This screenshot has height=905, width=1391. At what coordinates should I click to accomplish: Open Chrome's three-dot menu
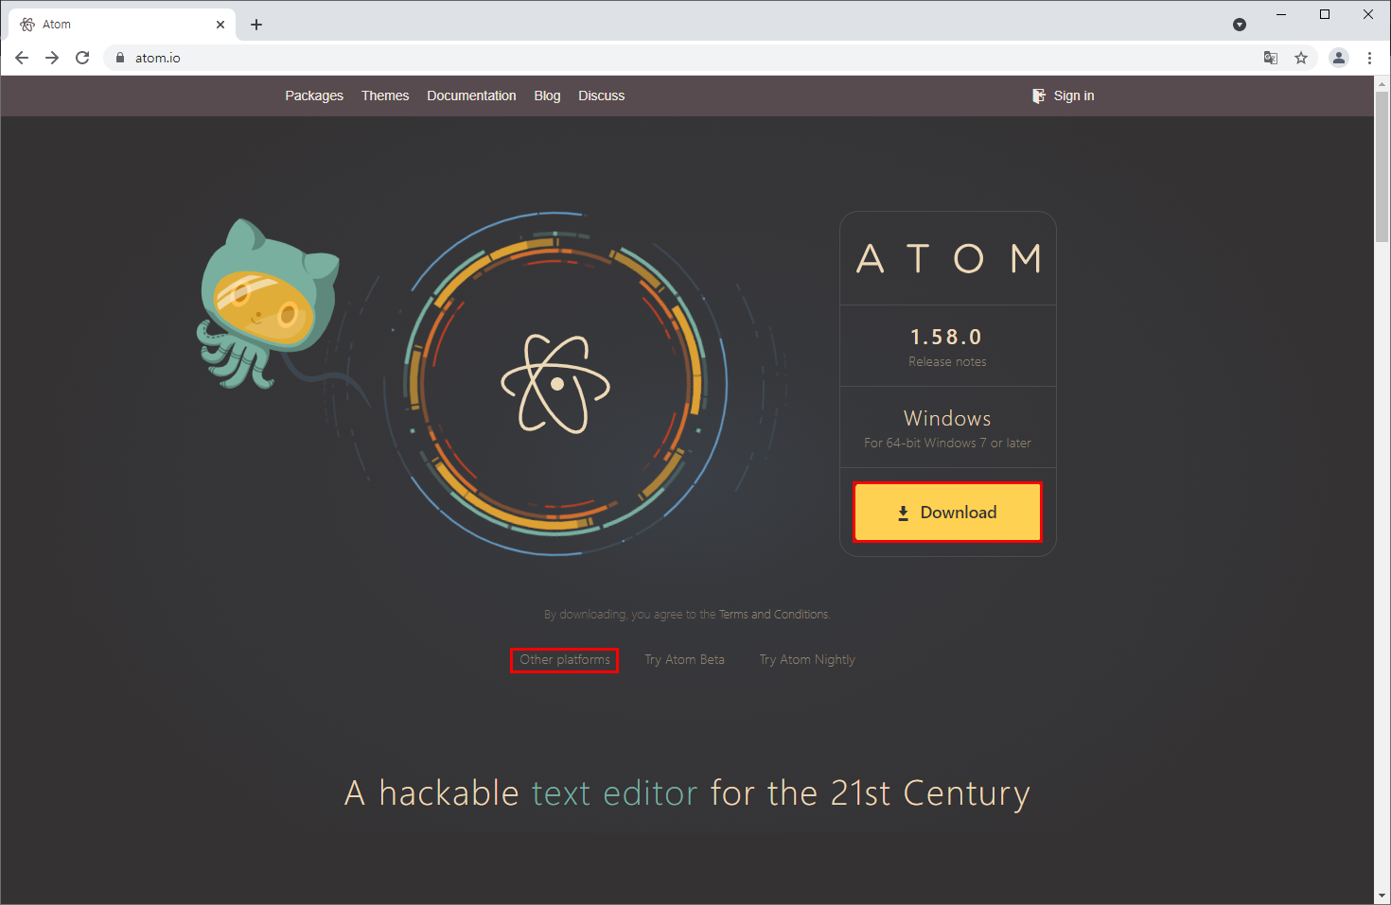pos(1369,58)
